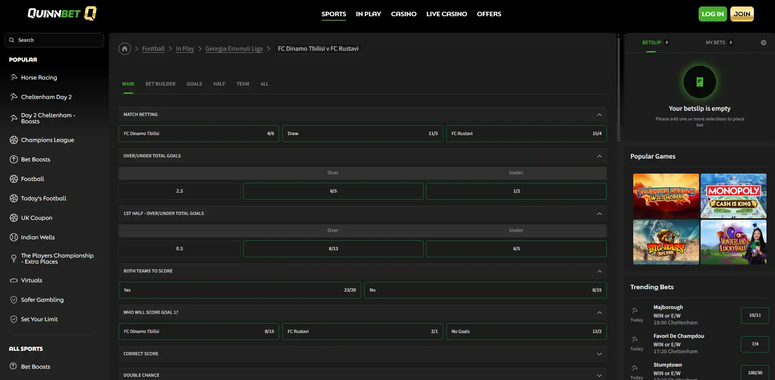Image resolution: width=775 pixels, height=380 pixels.
Task: Collapse 1st Half Over/Under section
Action: (x=599, y=214)
